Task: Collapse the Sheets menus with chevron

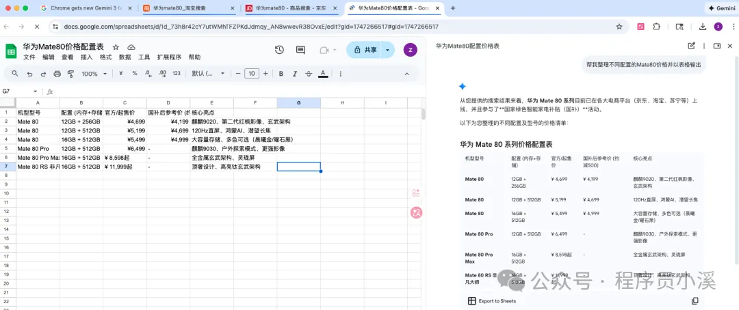Action: click(x=407, y=73)
